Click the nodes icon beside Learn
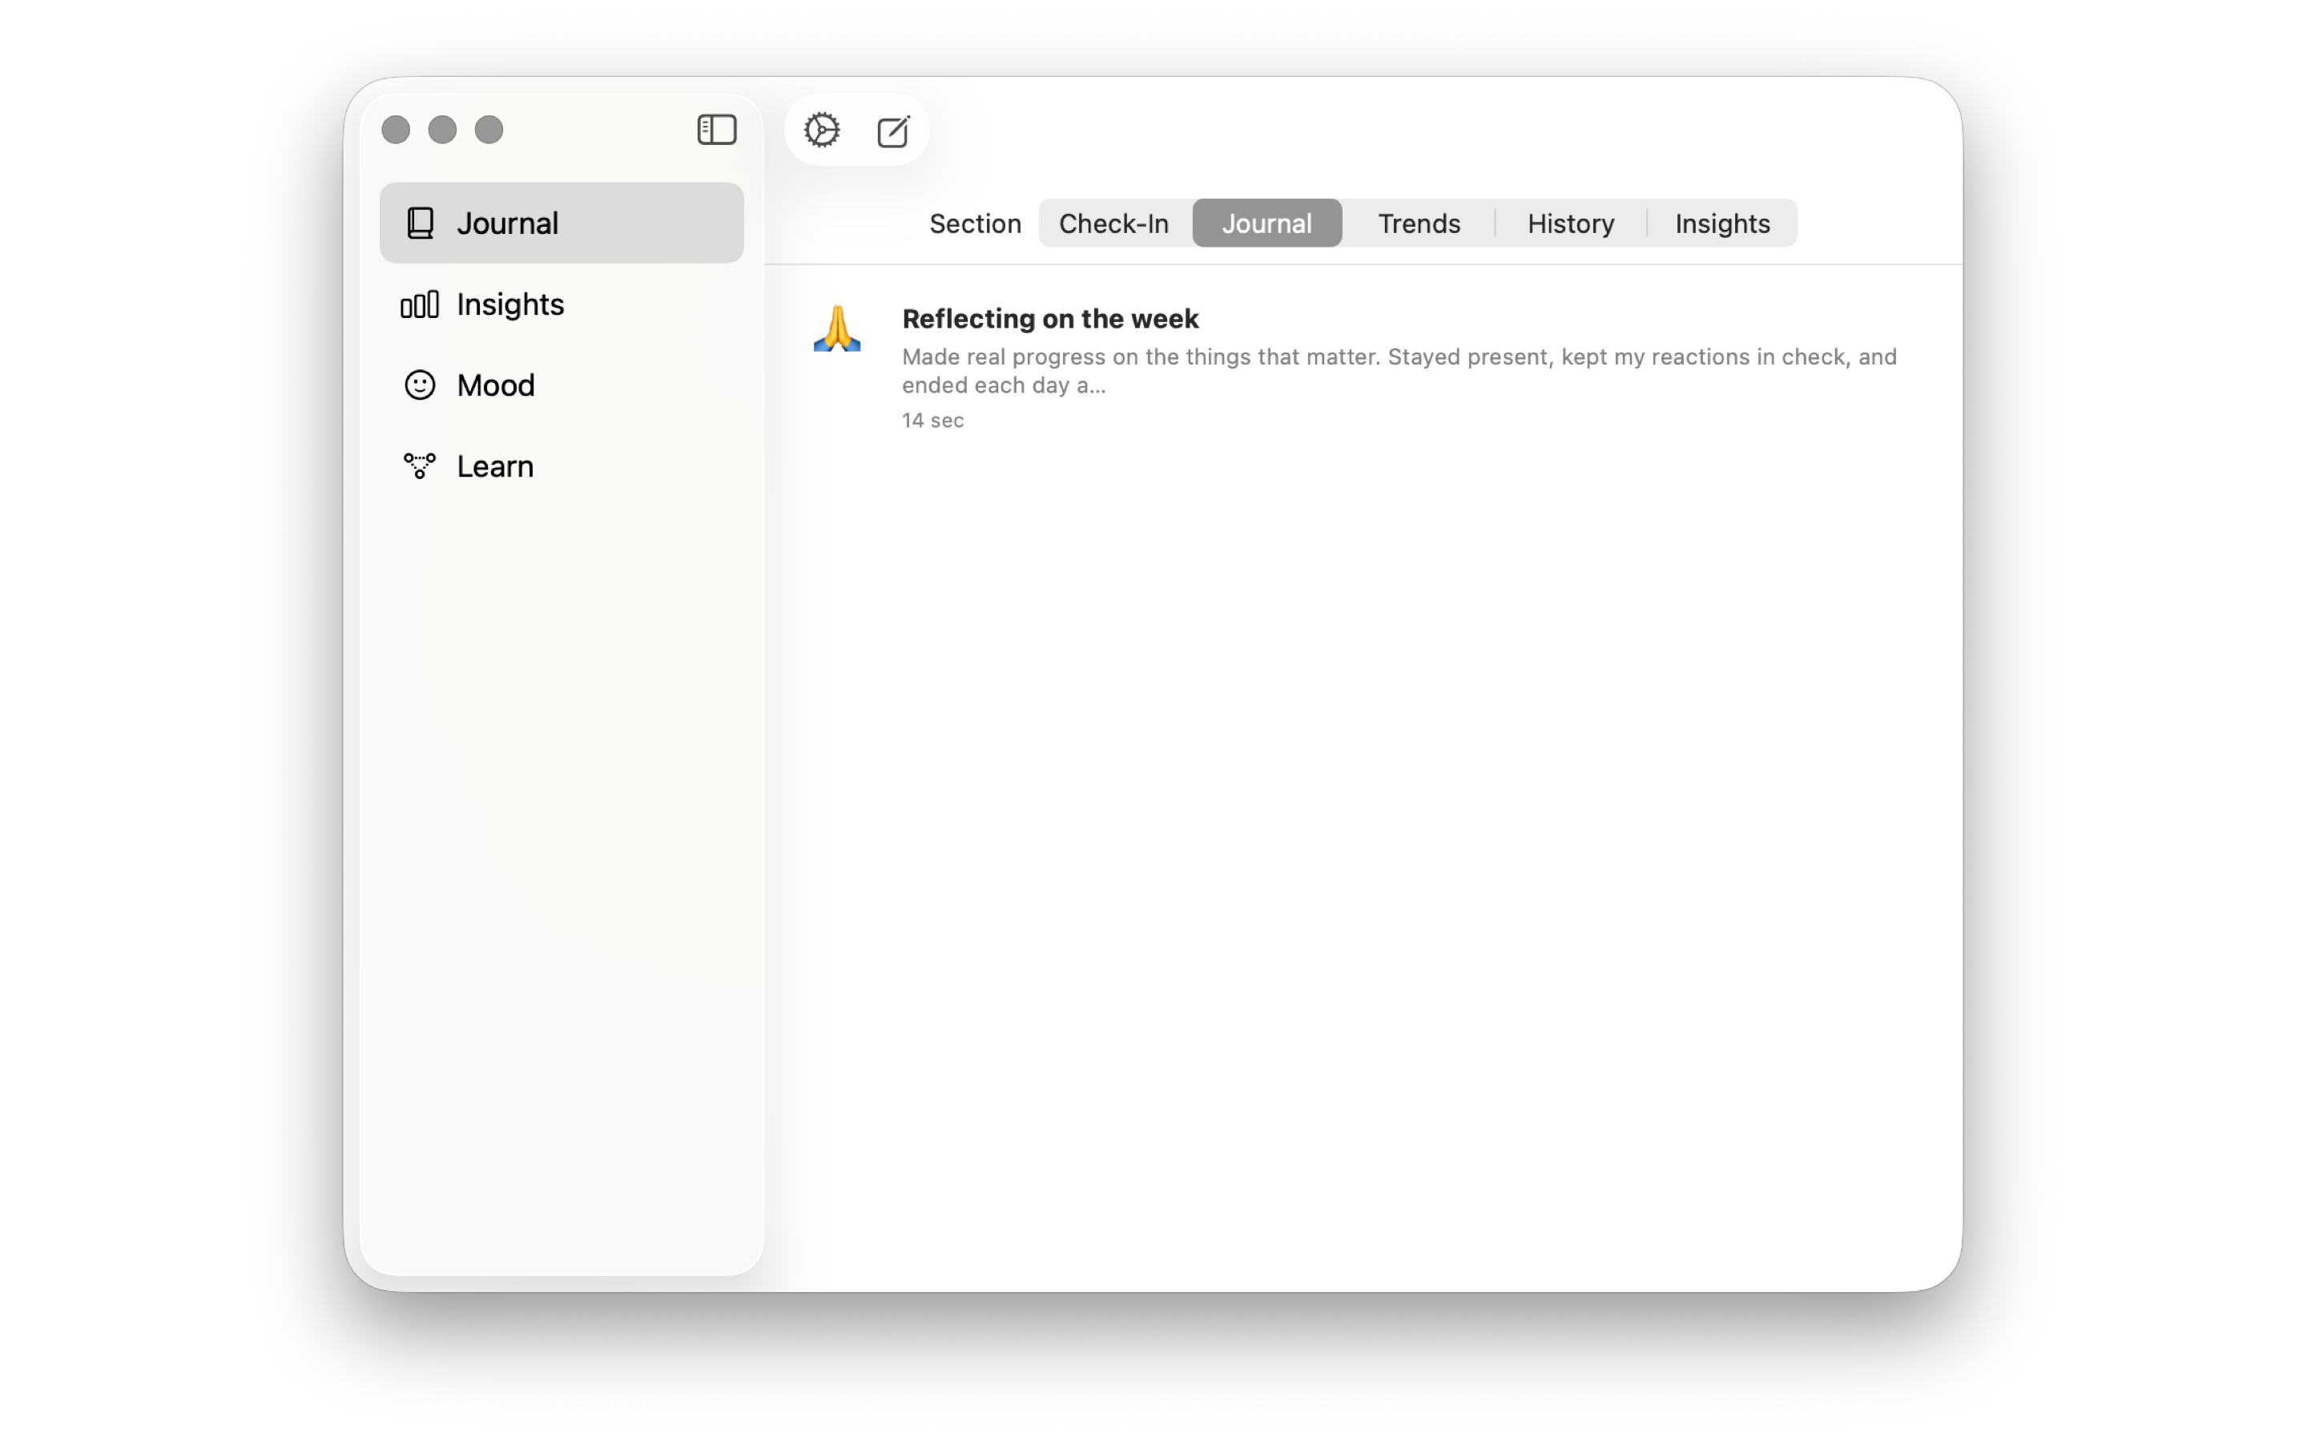 (420, 465)
